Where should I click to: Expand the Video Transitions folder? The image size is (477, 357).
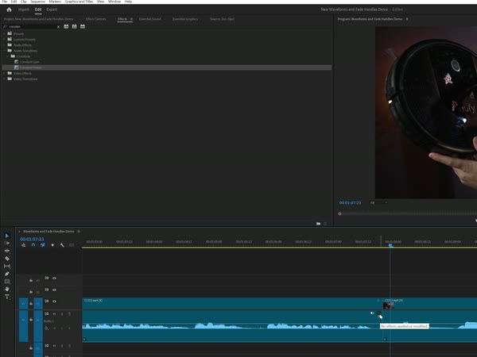tap(4, 79)
